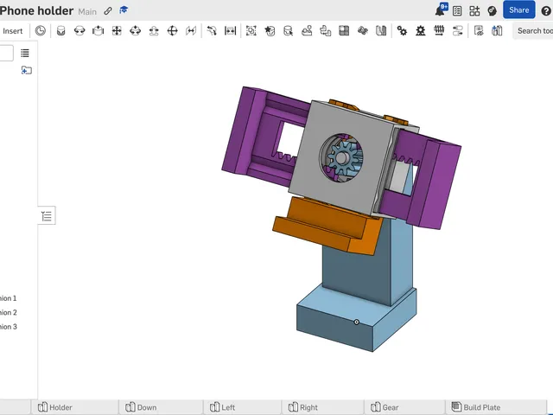Open the checklist icon beside the bell
Screen dimensions: 553x415
[x=457, y=11]
